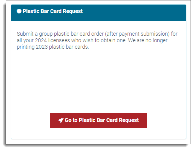Click "Card Request" text on red button

pos(122,120)
